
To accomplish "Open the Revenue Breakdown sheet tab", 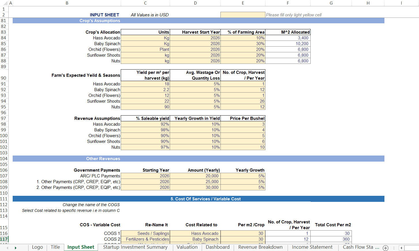I will [x=260, y=247].
